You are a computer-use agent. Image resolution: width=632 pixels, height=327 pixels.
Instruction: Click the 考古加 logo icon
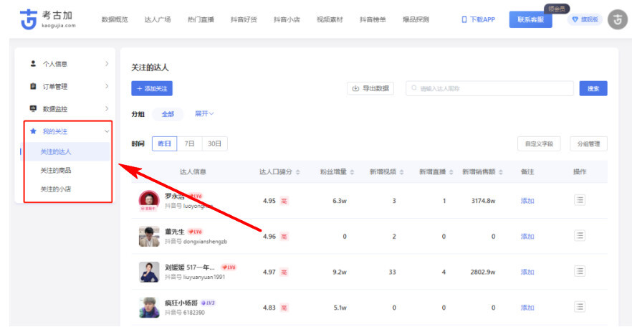29,19
